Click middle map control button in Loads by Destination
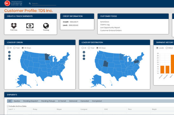 click(84, 56)
